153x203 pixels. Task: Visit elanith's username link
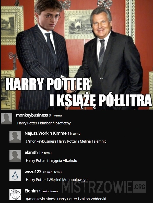coord(31,153)
